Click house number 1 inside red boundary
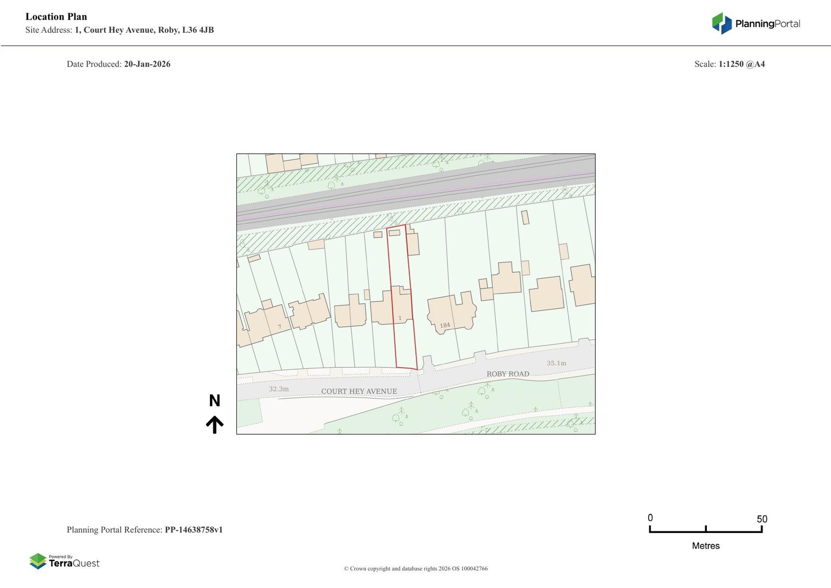The image size is (831, 588). tap(400, 318)
